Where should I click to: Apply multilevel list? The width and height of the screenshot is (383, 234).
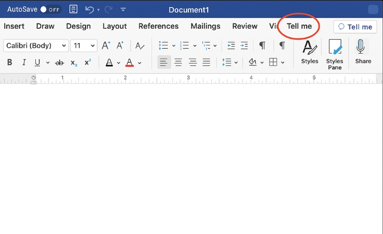point(206,45)
